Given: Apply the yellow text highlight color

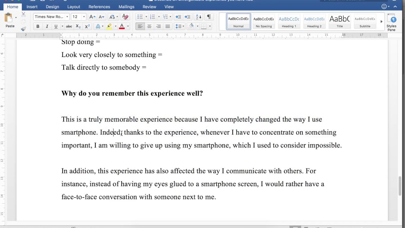Looking at the screenshot, I should pos(109,27).
